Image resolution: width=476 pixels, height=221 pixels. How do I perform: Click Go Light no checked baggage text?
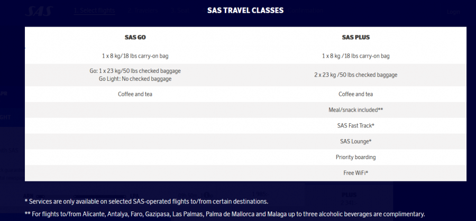[135, 79]
